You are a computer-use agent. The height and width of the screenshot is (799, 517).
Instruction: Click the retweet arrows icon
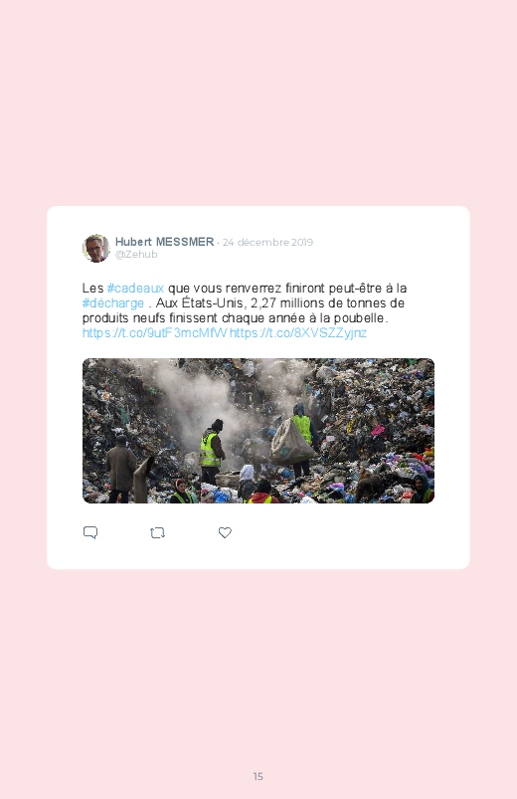157,533
